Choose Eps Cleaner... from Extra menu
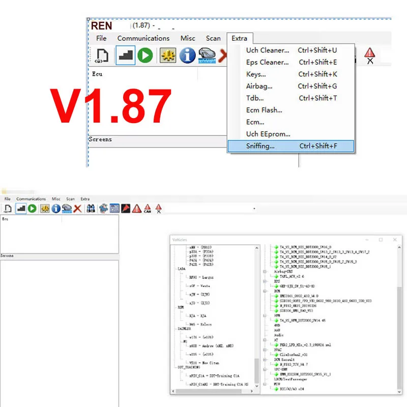 pos(290,62)
